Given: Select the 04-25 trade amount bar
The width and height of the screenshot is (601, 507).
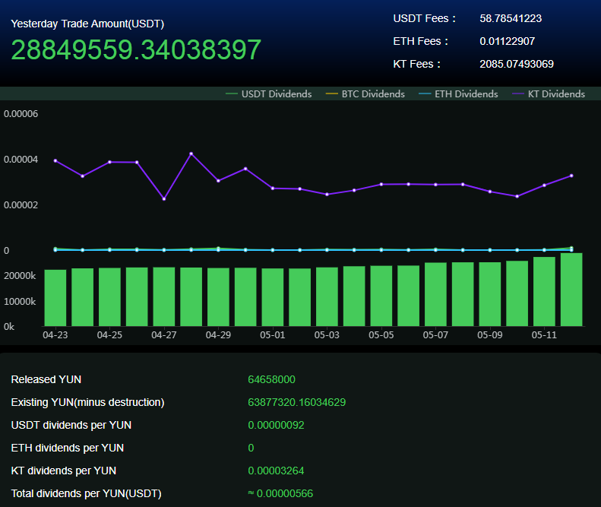Looking at the screenshot, I should click(109, 297).
